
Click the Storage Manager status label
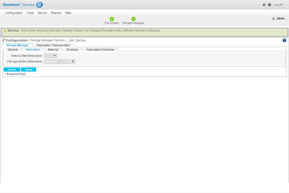coord(133,23)
